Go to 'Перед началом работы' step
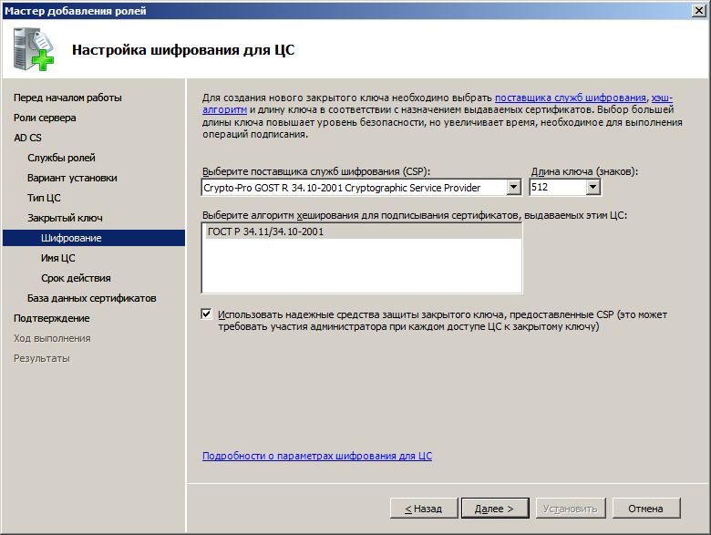The width and height of the screenshot is (711, 535). point(67,98)
